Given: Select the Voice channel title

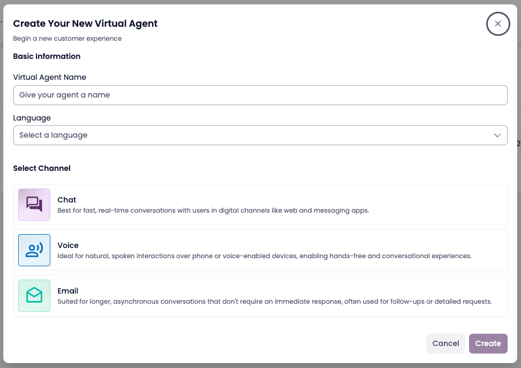Looking at the screenshot, I should point(68,245).
